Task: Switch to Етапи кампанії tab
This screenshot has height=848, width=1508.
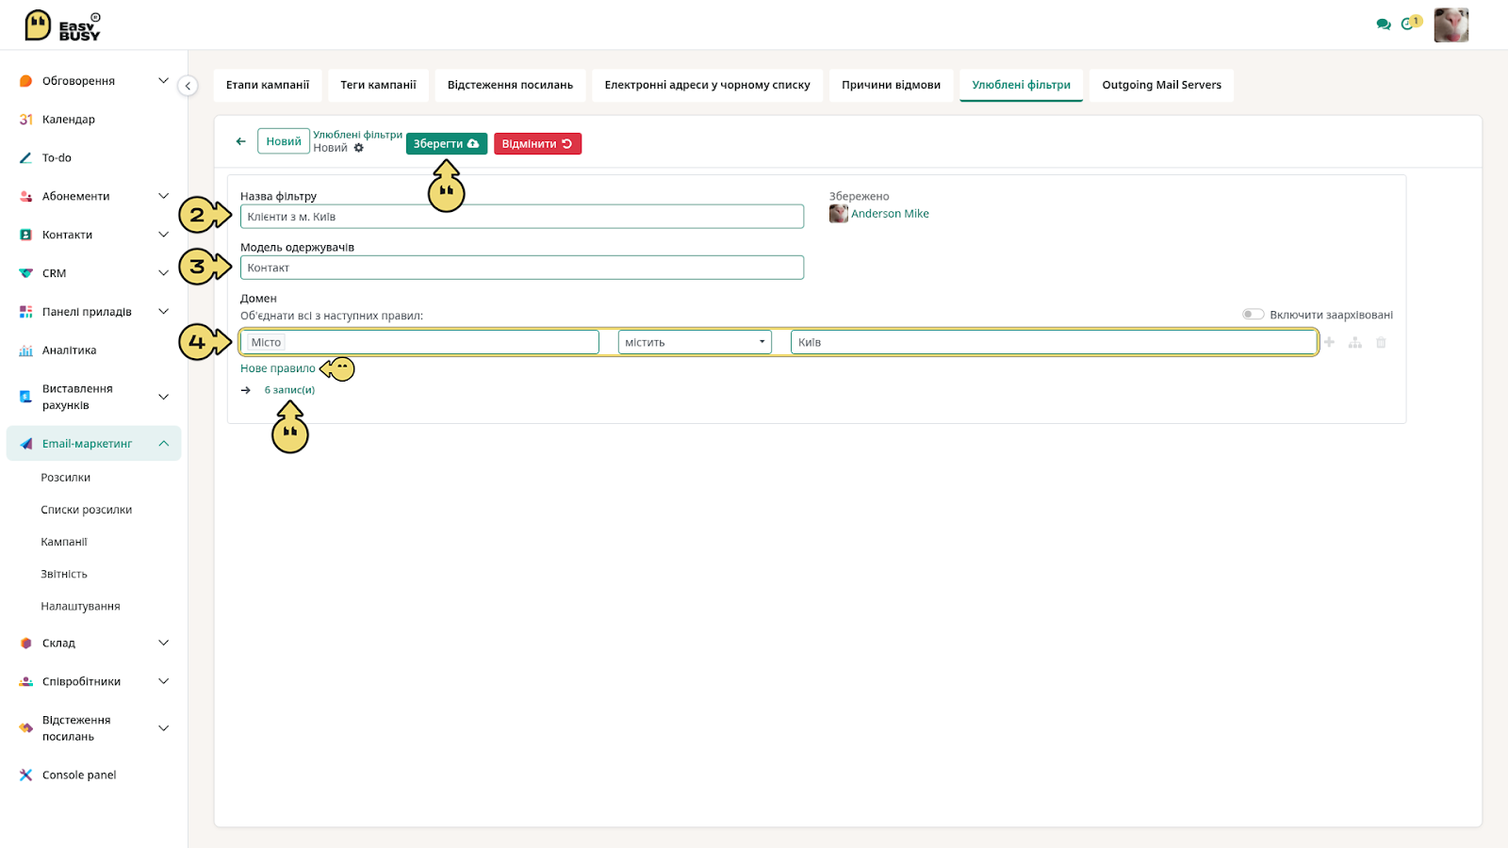Action: tap(268, 85)
